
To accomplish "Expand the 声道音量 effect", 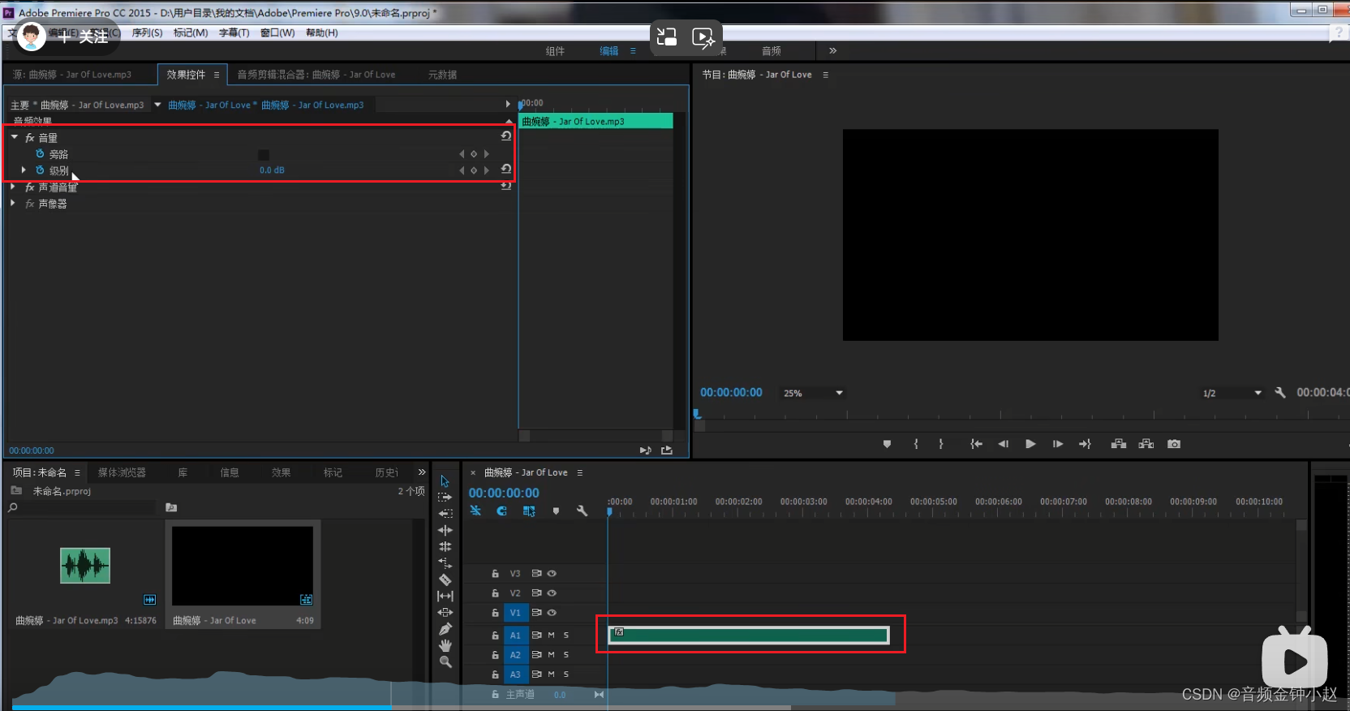I will [13, 187].
